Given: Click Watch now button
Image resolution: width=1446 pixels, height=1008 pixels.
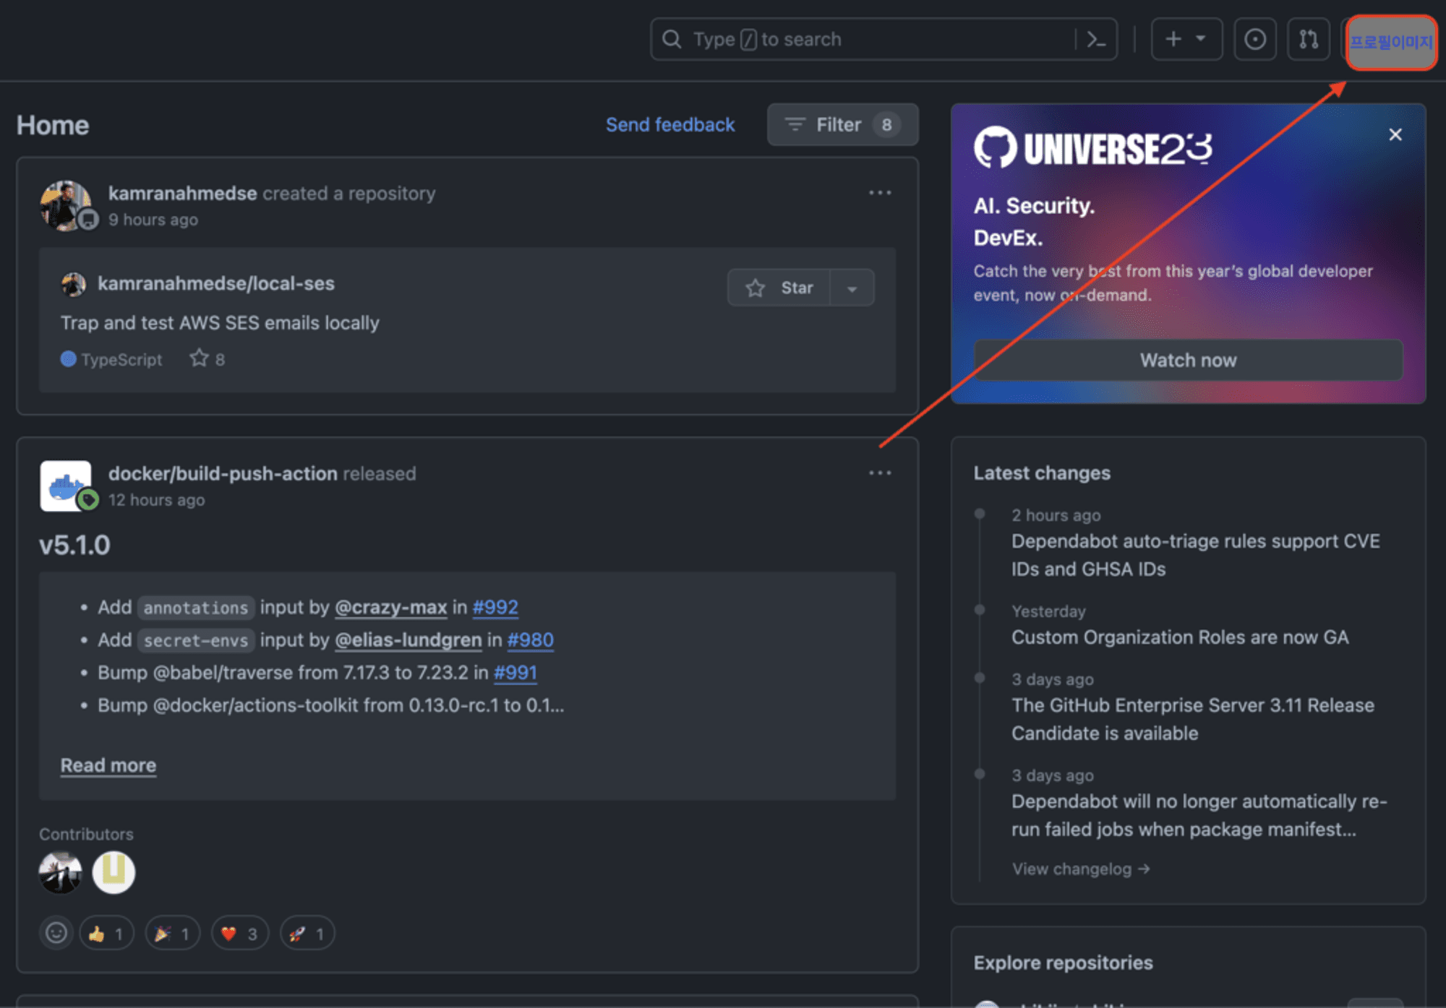Looking at the screenshot, I should point(1188,360).
